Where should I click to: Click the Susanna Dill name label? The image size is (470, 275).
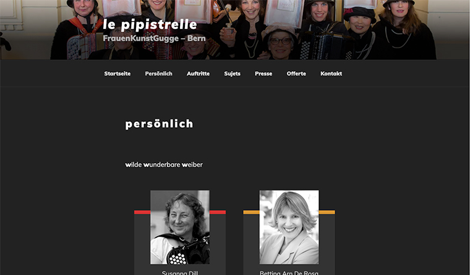[180, 273]
